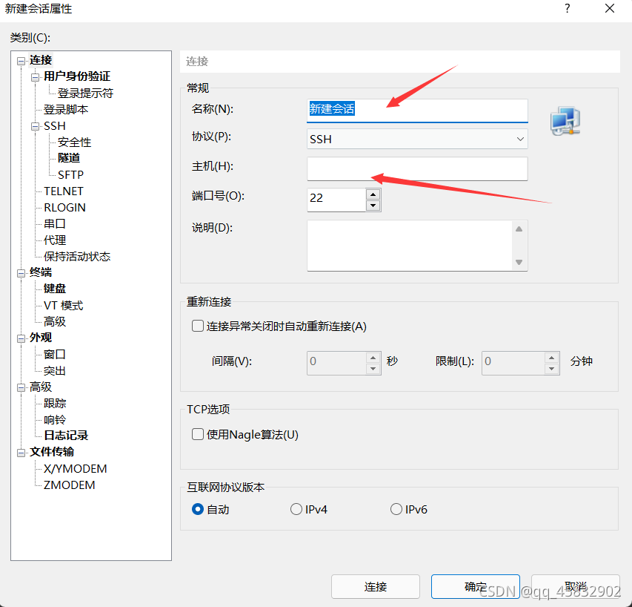Click into the 说明 description box
This screenshot has height=607, width=632.
[x=410, y=246]
